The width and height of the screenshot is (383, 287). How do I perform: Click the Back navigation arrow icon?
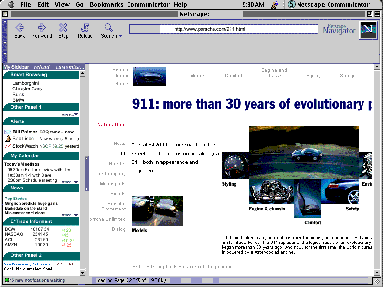[20, 27]
